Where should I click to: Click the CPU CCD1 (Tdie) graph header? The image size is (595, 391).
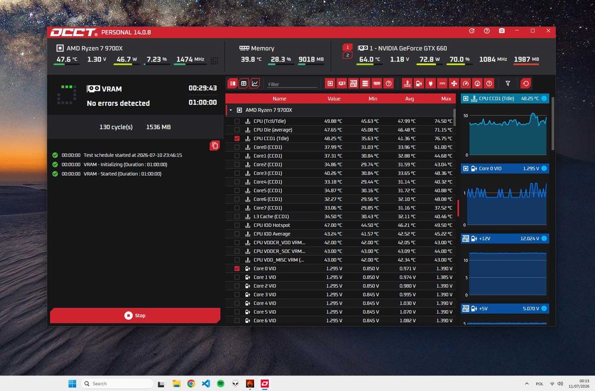pos(505,99)
